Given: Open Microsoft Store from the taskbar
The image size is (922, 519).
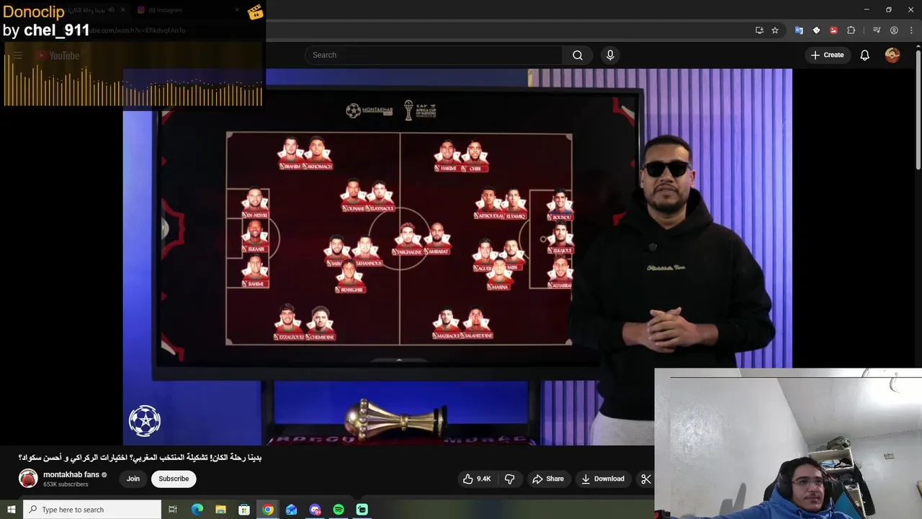Looking at the screenshot, I should [244, 510].
